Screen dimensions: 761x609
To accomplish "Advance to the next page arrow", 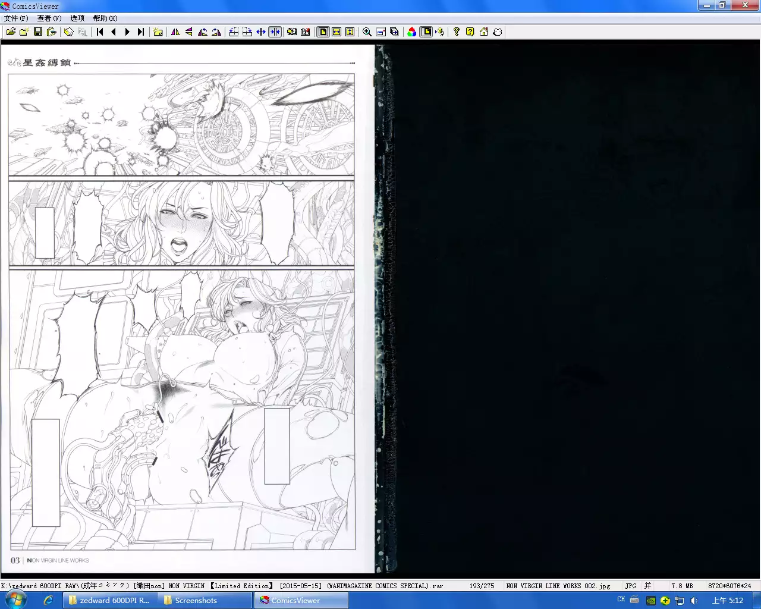I will (x=127, y=32).
